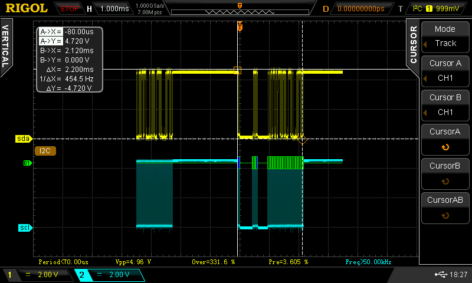The height and width of the screenshot is (283, 472).
Task: Click cursor B diamond marker on waveform
Action: pyautogui.click(x=302, y=139)
